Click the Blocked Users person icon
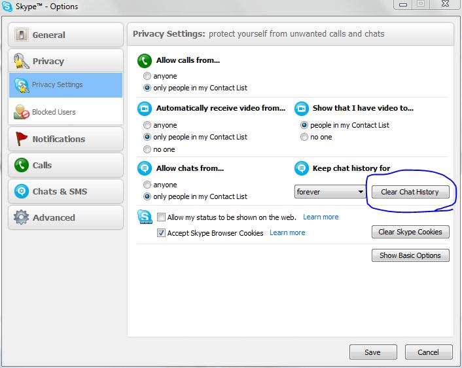 pyautogui.click(x=22, y=112)
